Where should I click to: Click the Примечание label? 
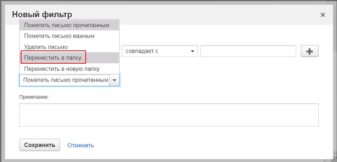click(34, 97)
